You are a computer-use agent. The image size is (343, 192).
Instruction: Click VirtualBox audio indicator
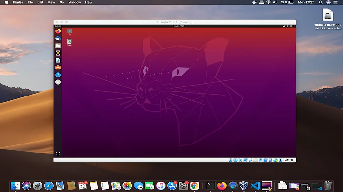pyautogui.click(x=241, y=160)
